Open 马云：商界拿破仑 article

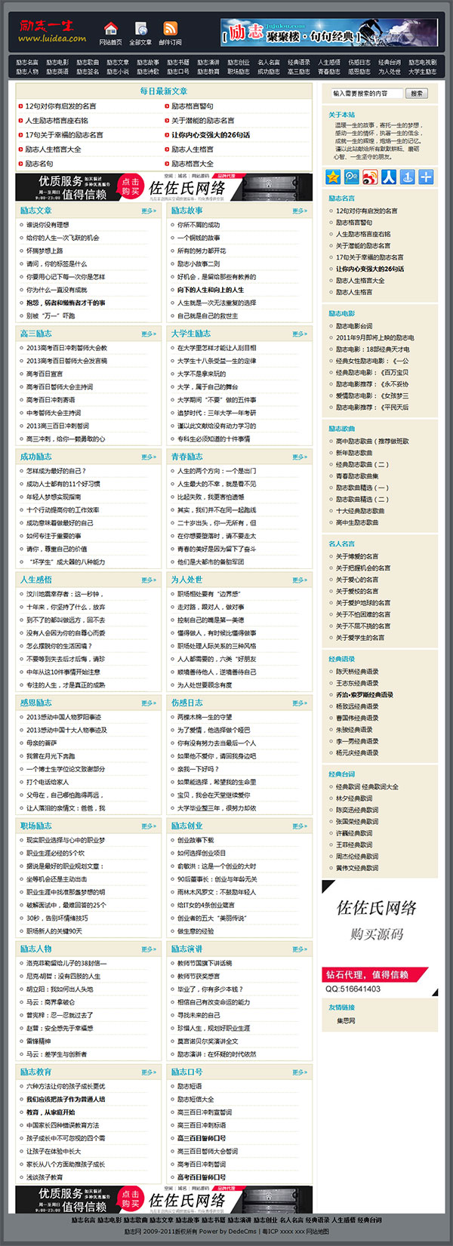tap(51, 1002)
